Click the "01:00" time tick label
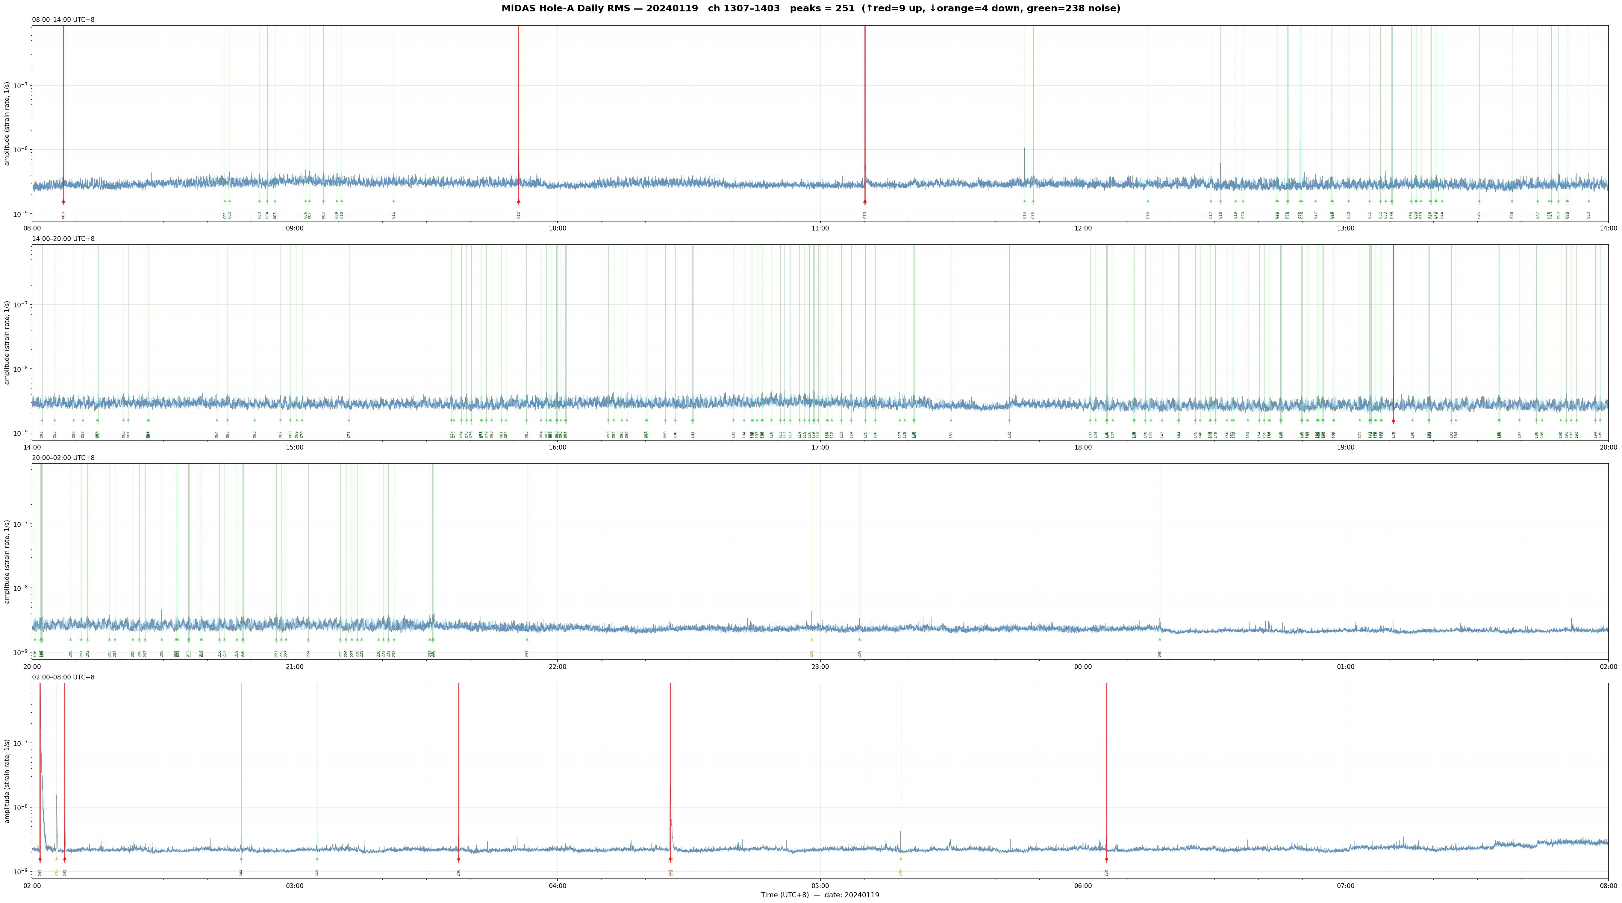The height and width of the screenshot is (903, 1622). (1346, 666)
